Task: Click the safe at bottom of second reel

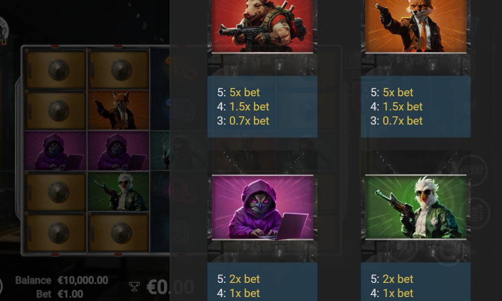Action: pyautogui.click(x=119, y=233)
